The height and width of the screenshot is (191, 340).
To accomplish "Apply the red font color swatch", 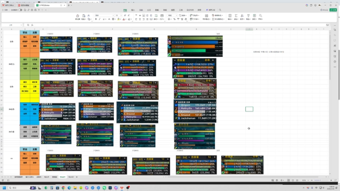I will (x=124, y=19).
